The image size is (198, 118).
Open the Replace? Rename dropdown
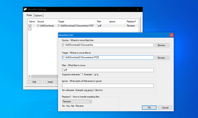coord(77,101)
